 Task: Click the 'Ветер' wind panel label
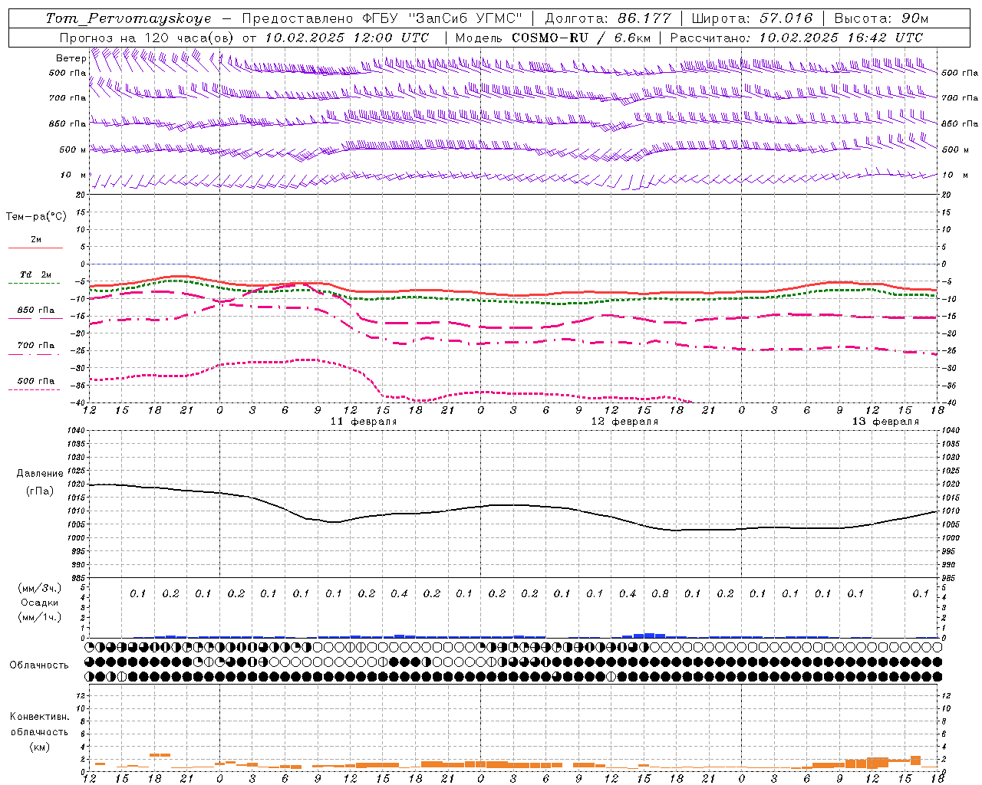pyautogui.click(x=71, y=58)
